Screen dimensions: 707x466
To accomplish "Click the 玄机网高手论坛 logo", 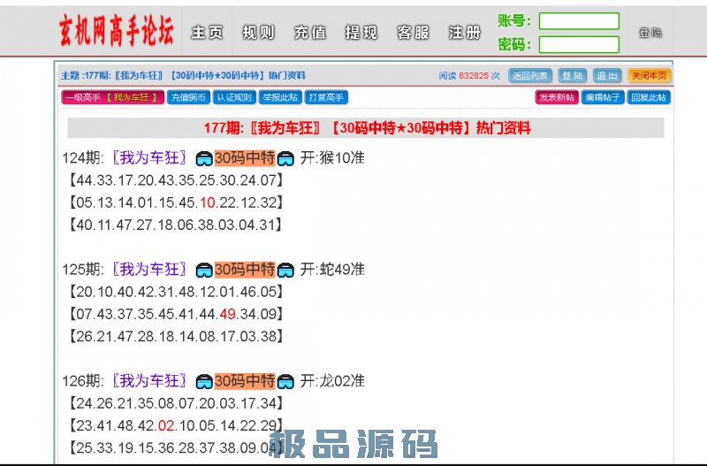I will click(x=116, y=31).
